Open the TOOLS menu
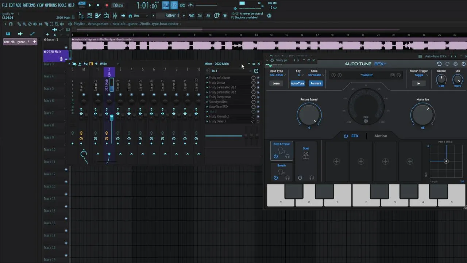 click(x=62, y=5)
